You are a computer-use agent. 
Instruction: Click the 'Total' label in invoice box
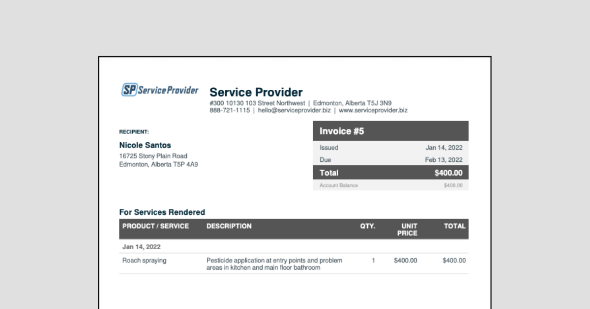[329, 173]
